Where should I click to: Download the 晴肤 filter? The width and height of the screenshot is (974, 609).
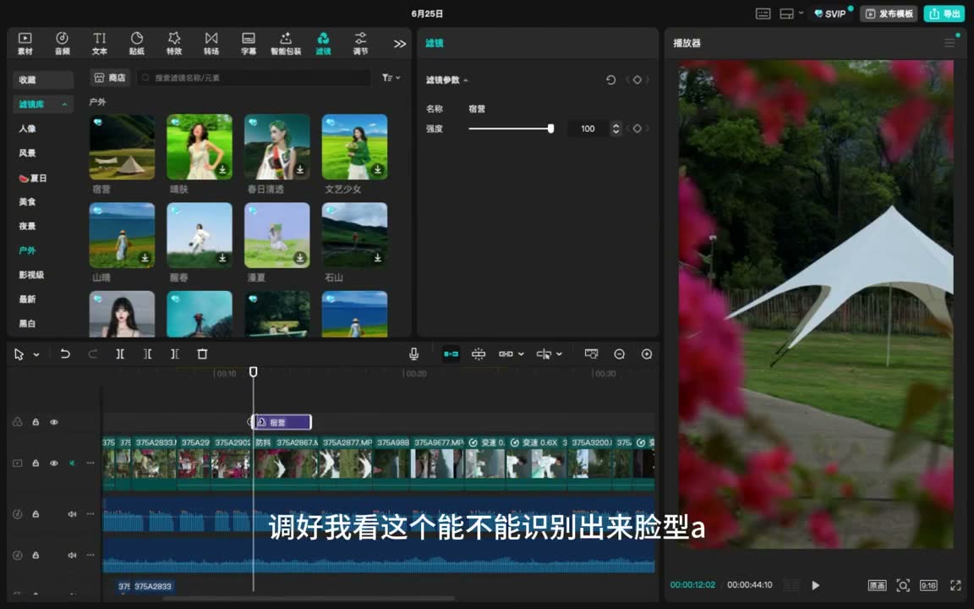tap(222, 169)
